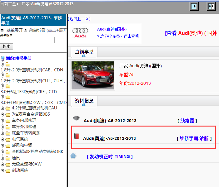
Task: Click the Audi(奥迪)(国外) brand link
Action: [x=112, y=29]
